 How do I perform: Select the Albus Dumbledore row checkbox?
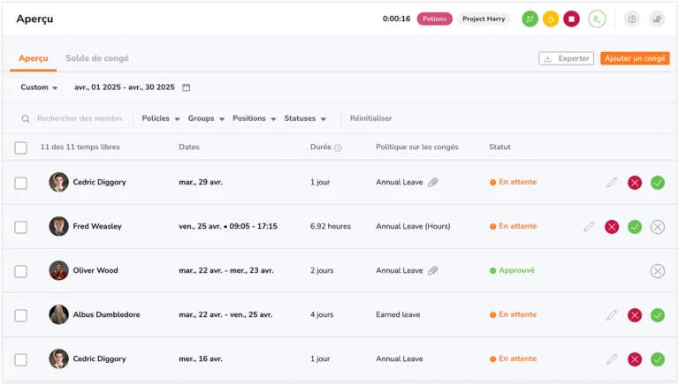click(21, 315)
